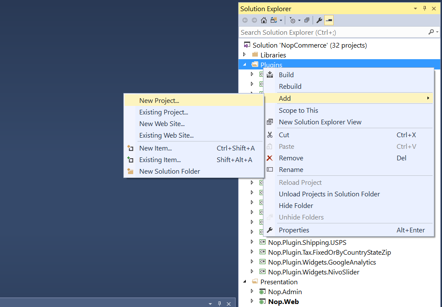Click the Back navigation arrow in Solution Explorer toolbar
This screenshot has height=307, width=442.
tap(245, 20)
